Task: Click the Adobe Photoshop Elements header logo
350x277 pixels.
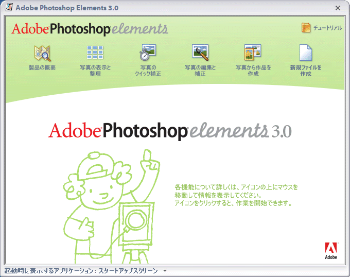Action: point(90,29)
